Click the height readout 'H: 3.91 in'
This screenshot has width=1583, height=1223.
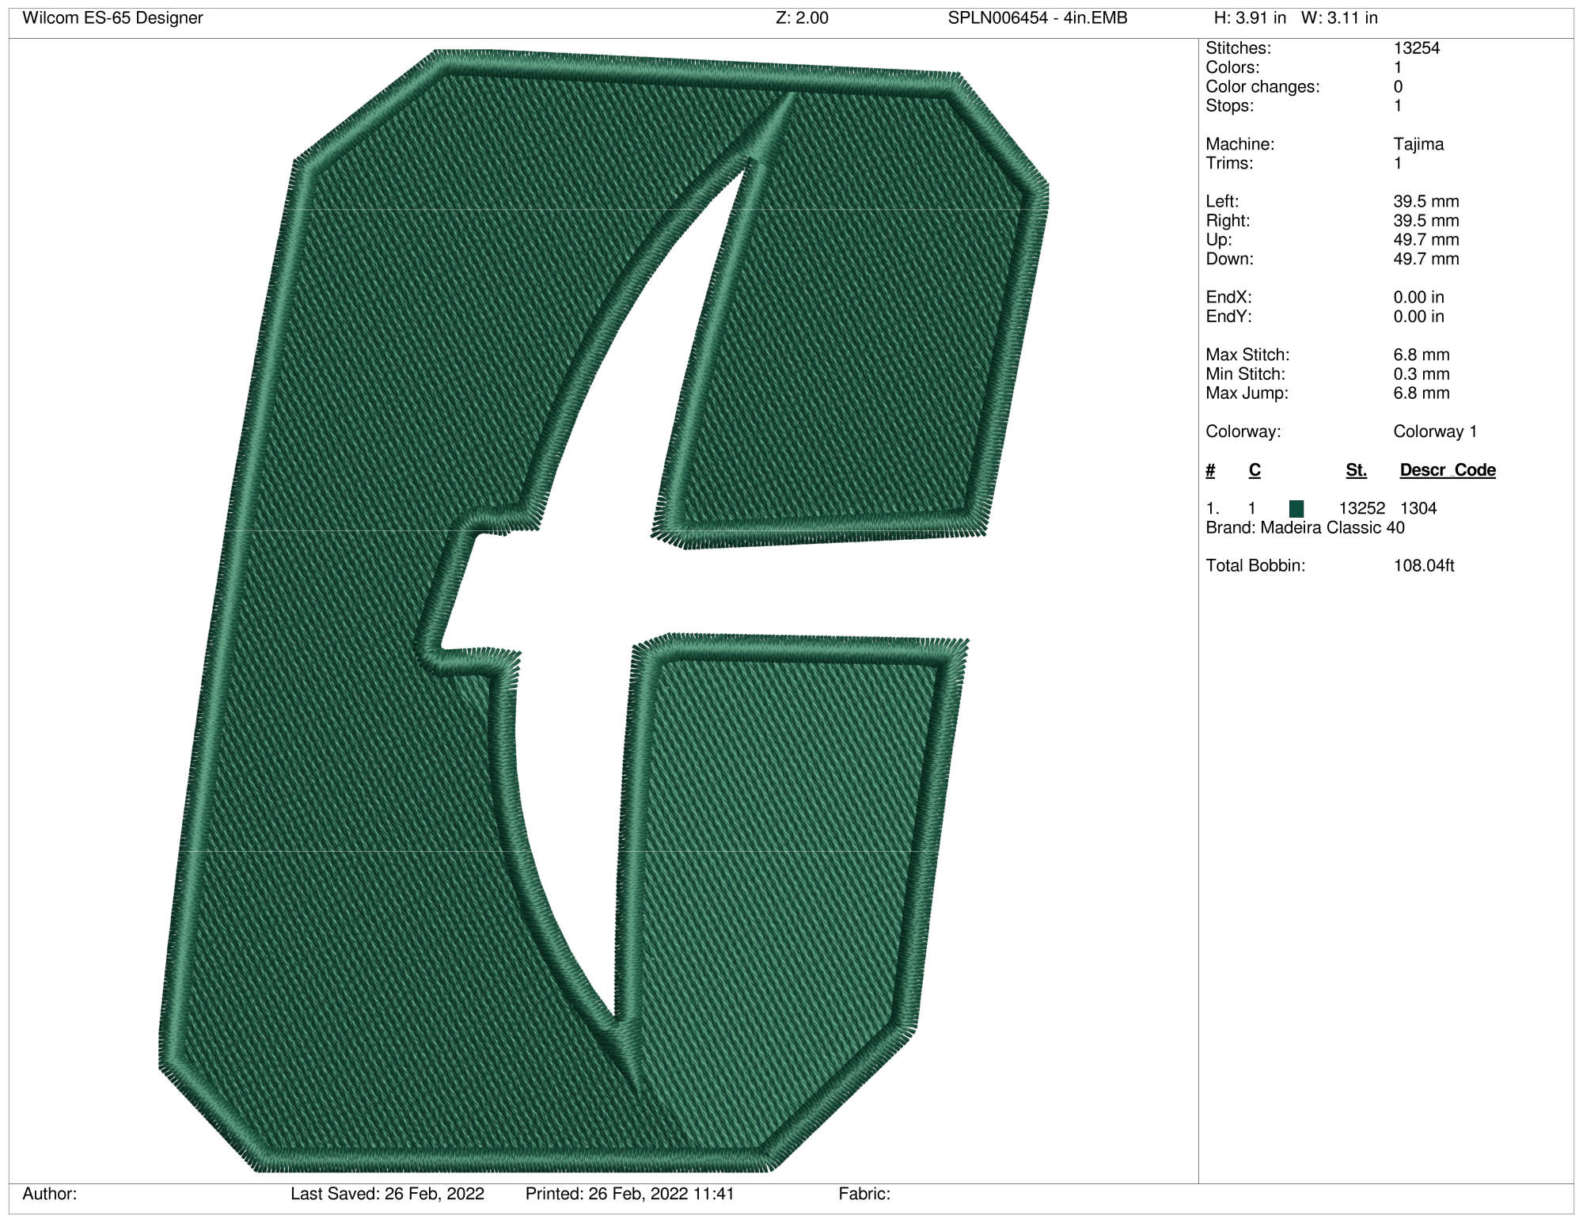pos(1250,17)
